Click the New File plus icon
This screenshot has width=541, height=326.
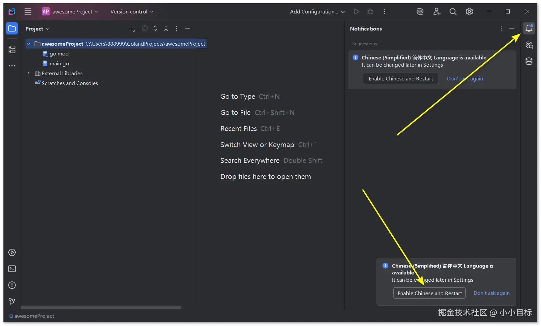click(131, 29)
